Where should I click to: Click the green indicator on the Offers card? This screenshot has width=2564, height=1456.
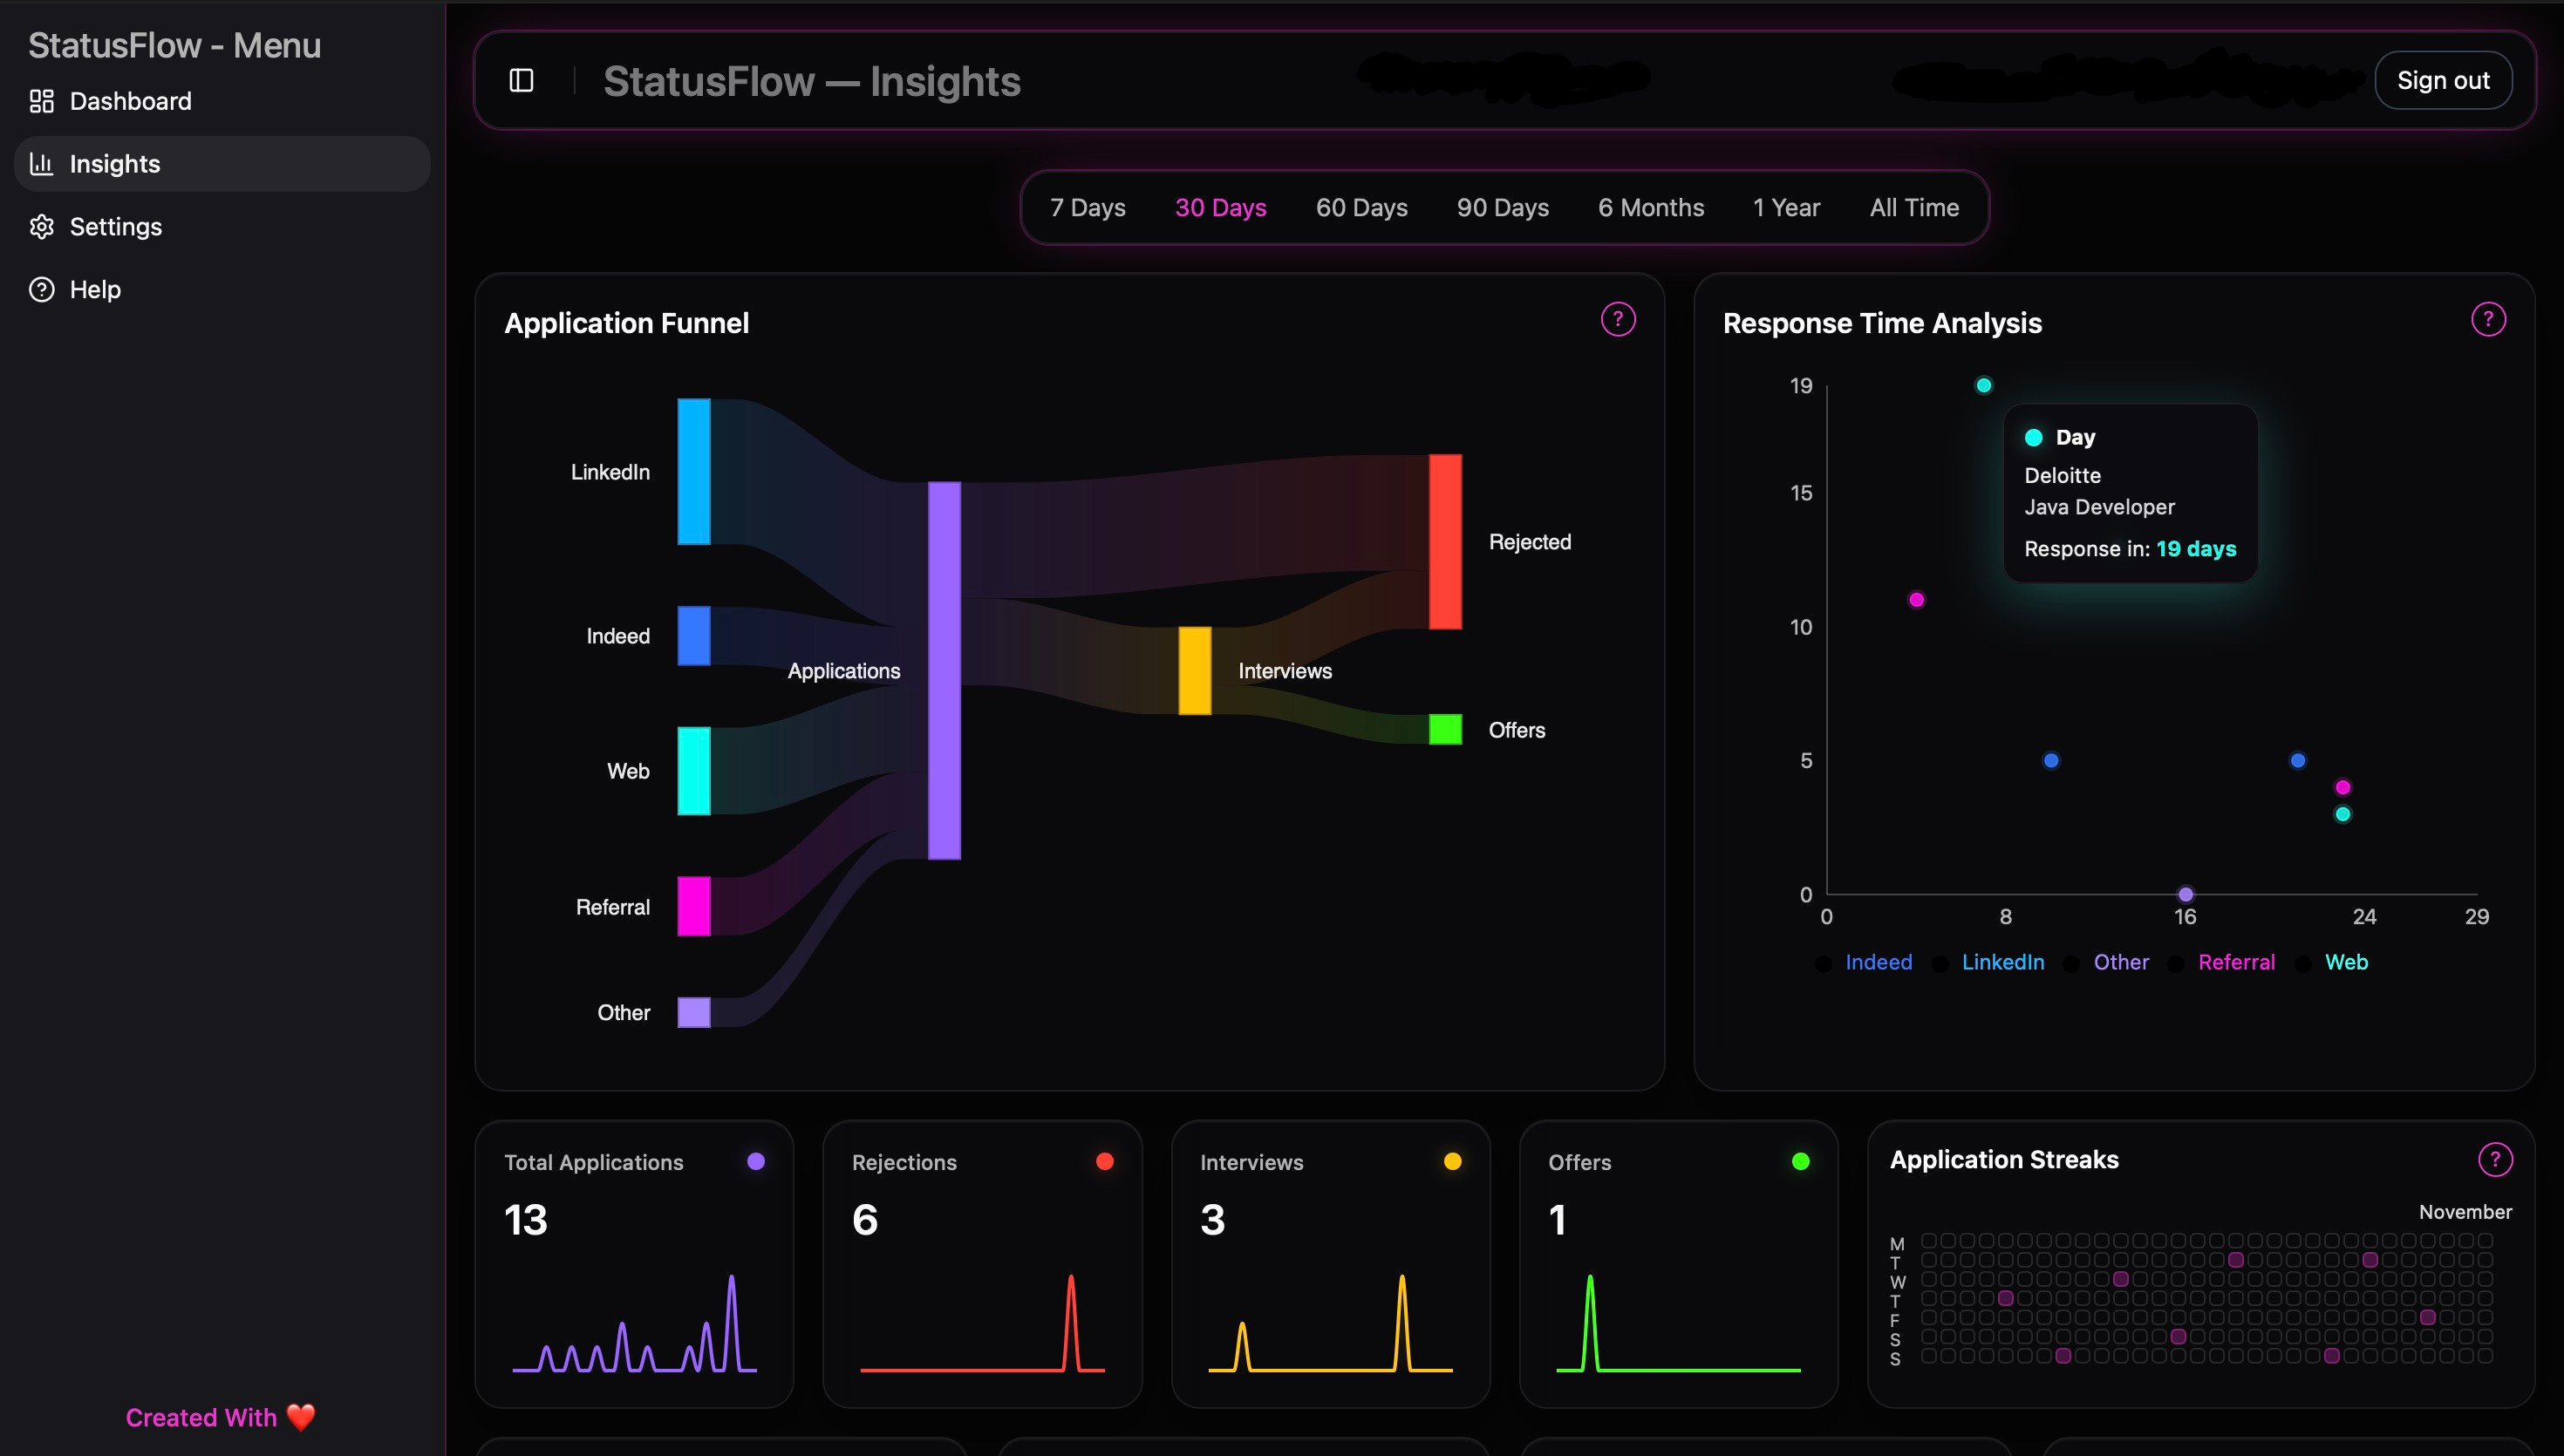[1800, 1161]
